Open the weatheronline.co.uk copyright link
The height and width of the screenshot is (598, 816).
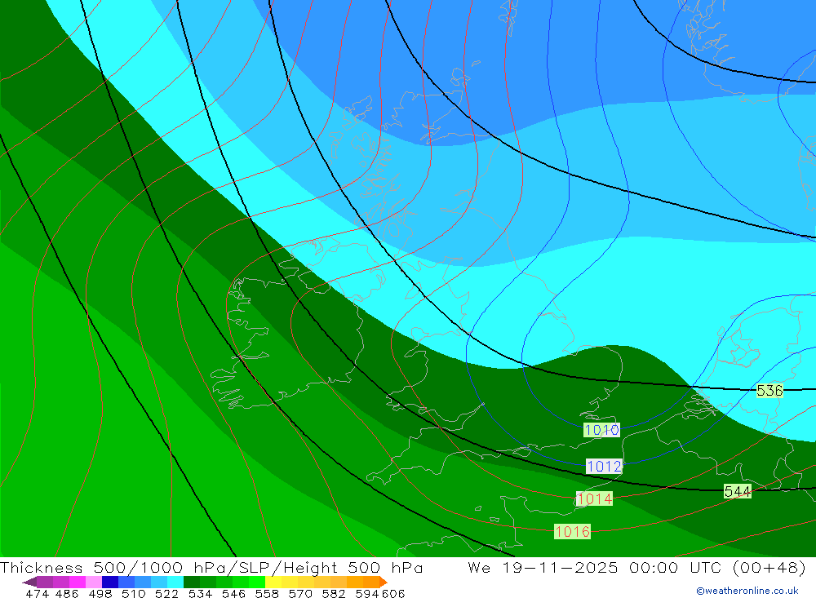point(747,591)
